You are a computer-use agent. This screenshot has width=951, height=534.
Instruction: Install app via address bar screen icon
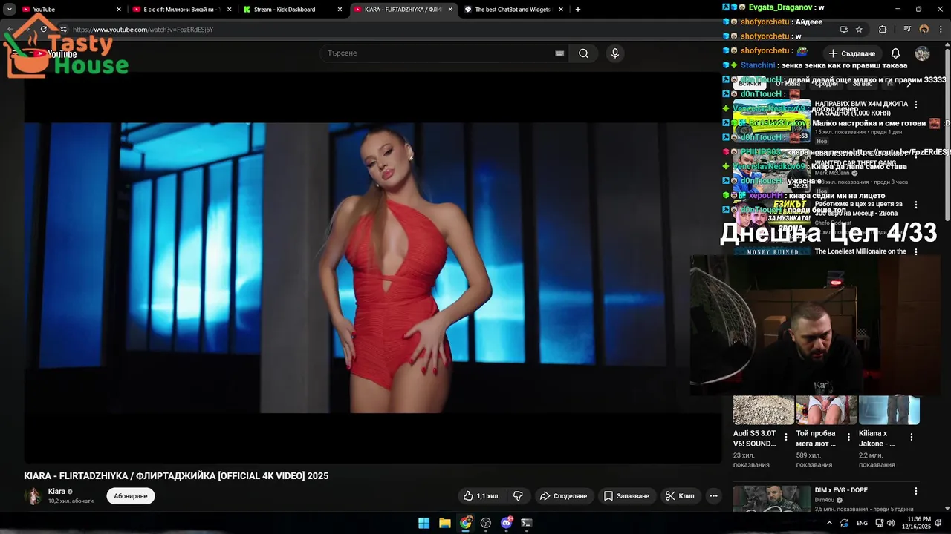(x=843, y=30)
